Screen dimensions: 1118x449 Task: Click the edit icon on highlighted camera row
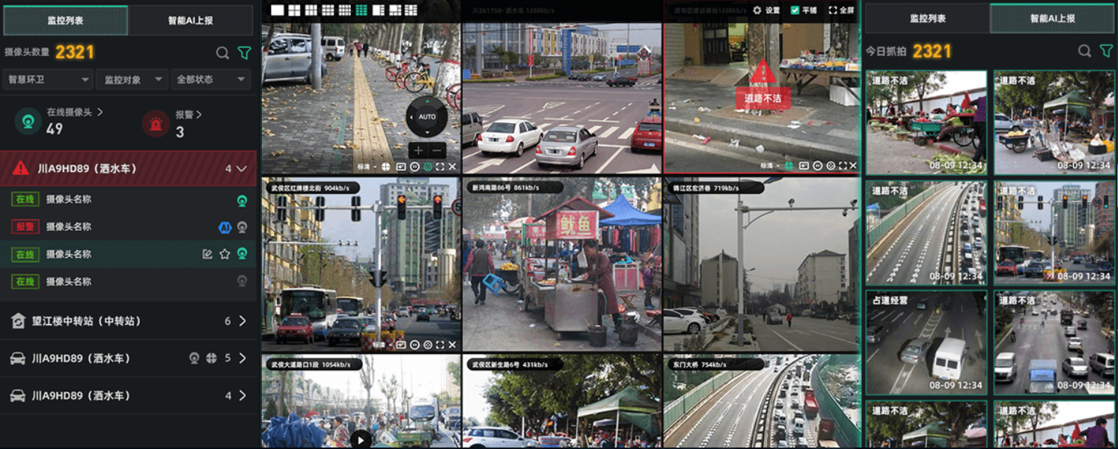(x=207, y=254)
